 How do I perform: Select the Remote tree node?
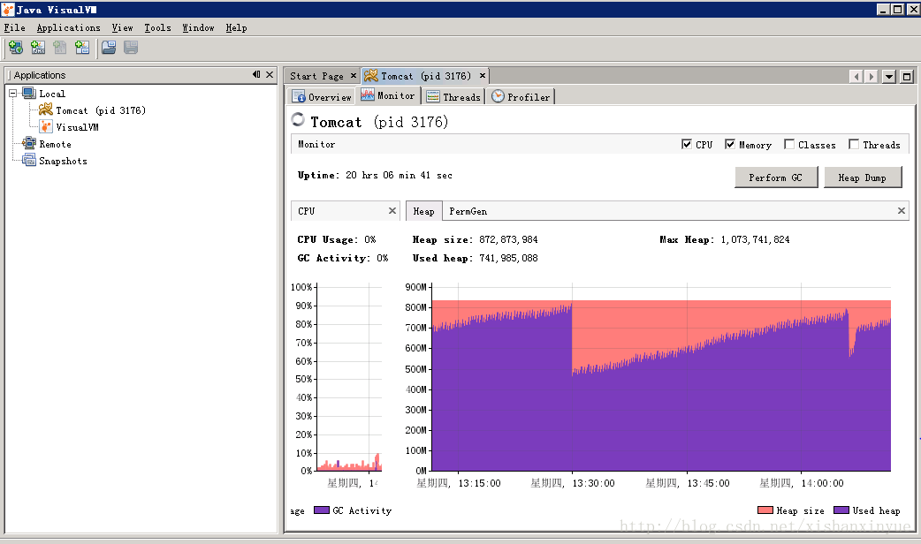(x=55, y=144)
